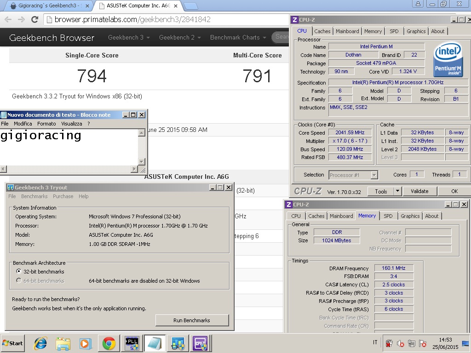Open the SPD tab in upper CPU-Z
The height and width of the screenshot is (353, 471).
point(394,31)
